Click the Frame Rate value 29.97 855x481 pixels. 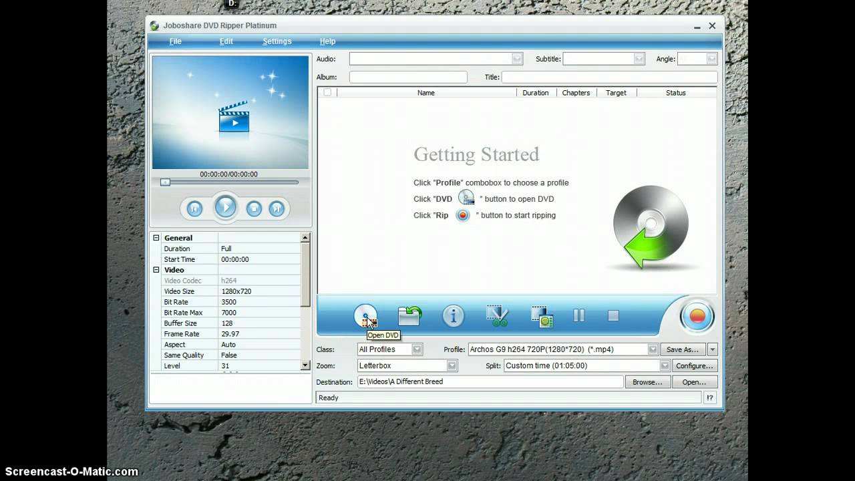tap(230, 334)
